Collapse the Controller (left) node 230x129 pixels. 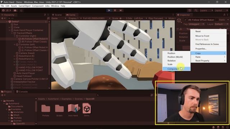coord(14,44)
